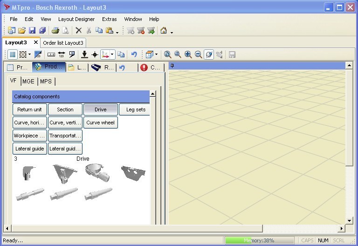This screenshot has height=246, width=358.
Task: Select the MPS tab
Action: point(46,81)
